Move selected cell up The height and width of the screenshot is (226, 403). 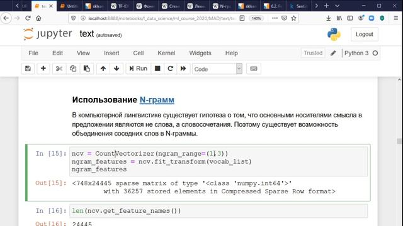tap(103, 68)
